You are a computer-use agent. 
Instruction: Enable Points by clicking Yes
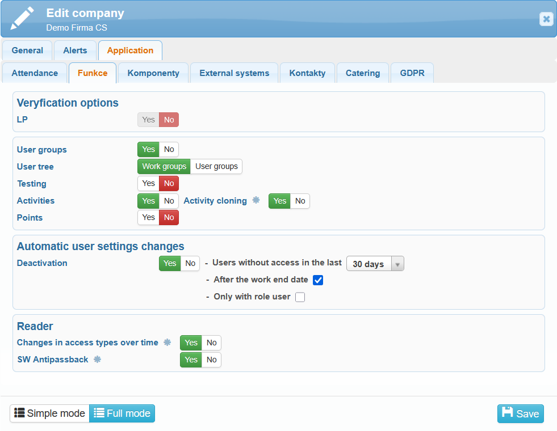click(x=148, y=217)
